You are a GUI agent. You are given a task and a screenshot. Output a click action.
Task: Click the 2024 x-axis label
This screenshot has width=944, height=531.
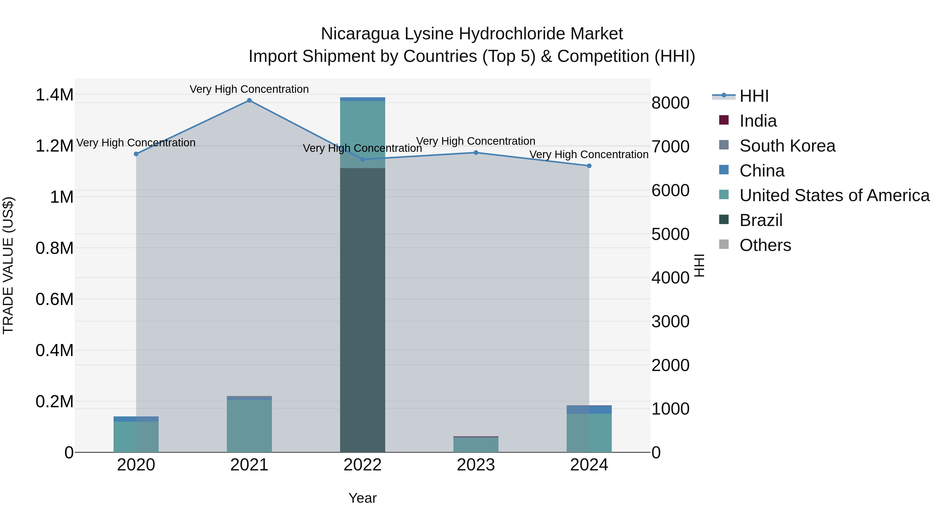click(589, 465)
